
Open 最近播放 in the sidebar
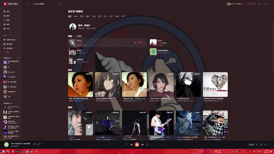pyautogui.click(x=8, y=44)
